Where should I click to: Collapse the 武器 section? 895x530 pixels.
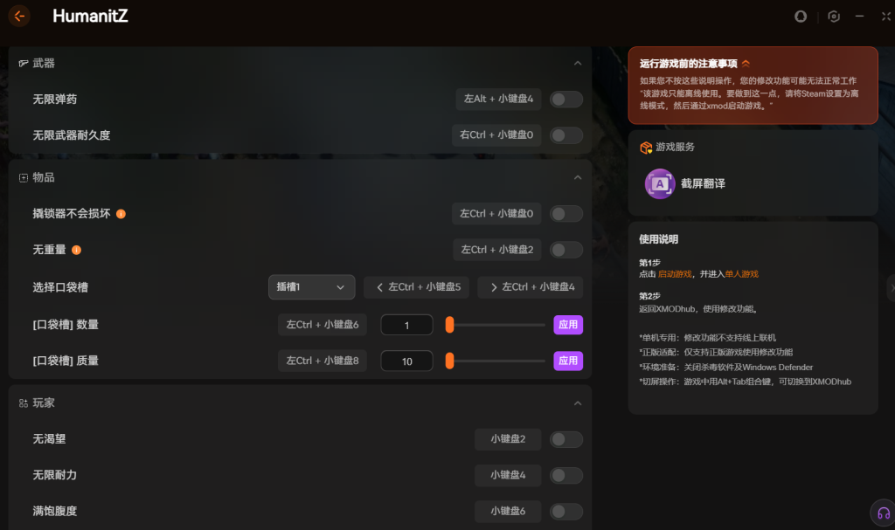pos(577,64)
